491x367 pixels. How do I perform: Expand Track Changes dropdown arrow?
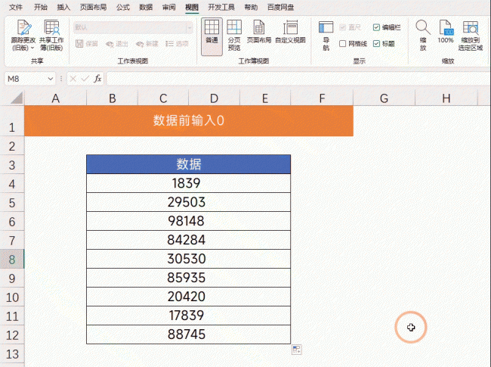point(32,48)
